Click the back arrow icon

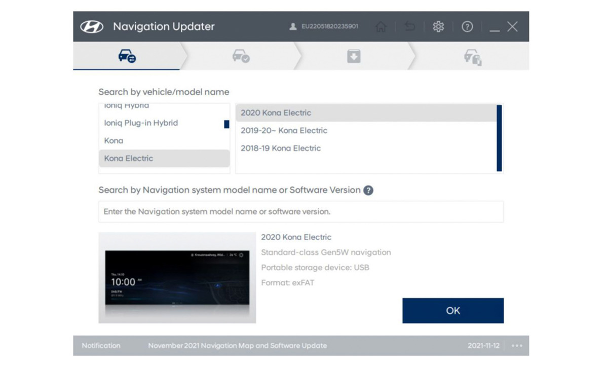point(410,26)
